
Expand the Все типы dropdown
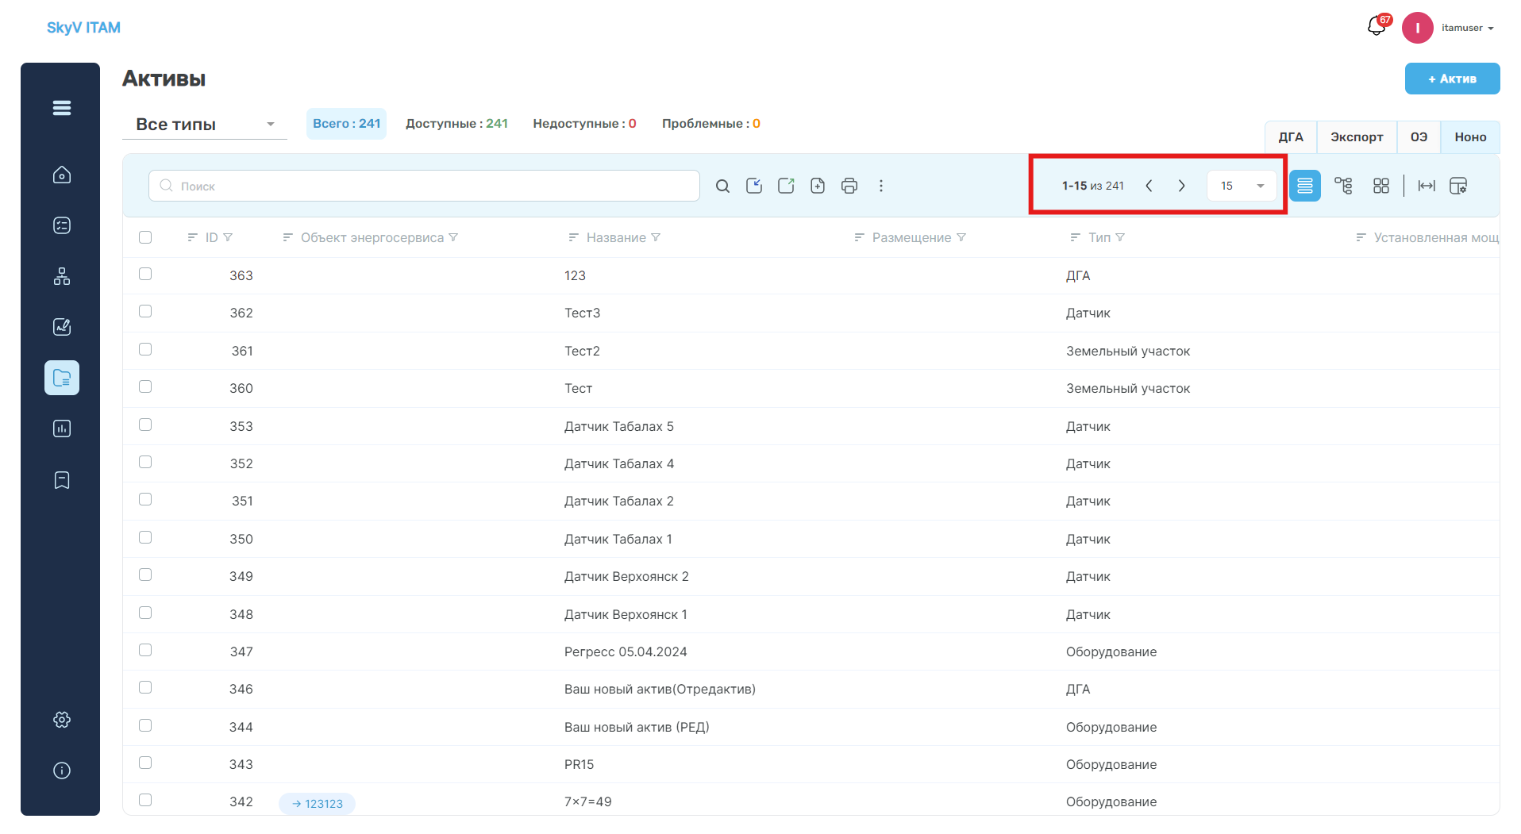point(205,125)
